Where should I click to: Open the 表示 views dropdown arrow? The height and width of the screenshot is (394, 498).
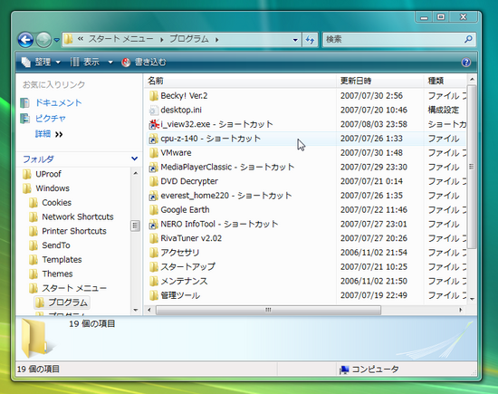pos(110,62)
